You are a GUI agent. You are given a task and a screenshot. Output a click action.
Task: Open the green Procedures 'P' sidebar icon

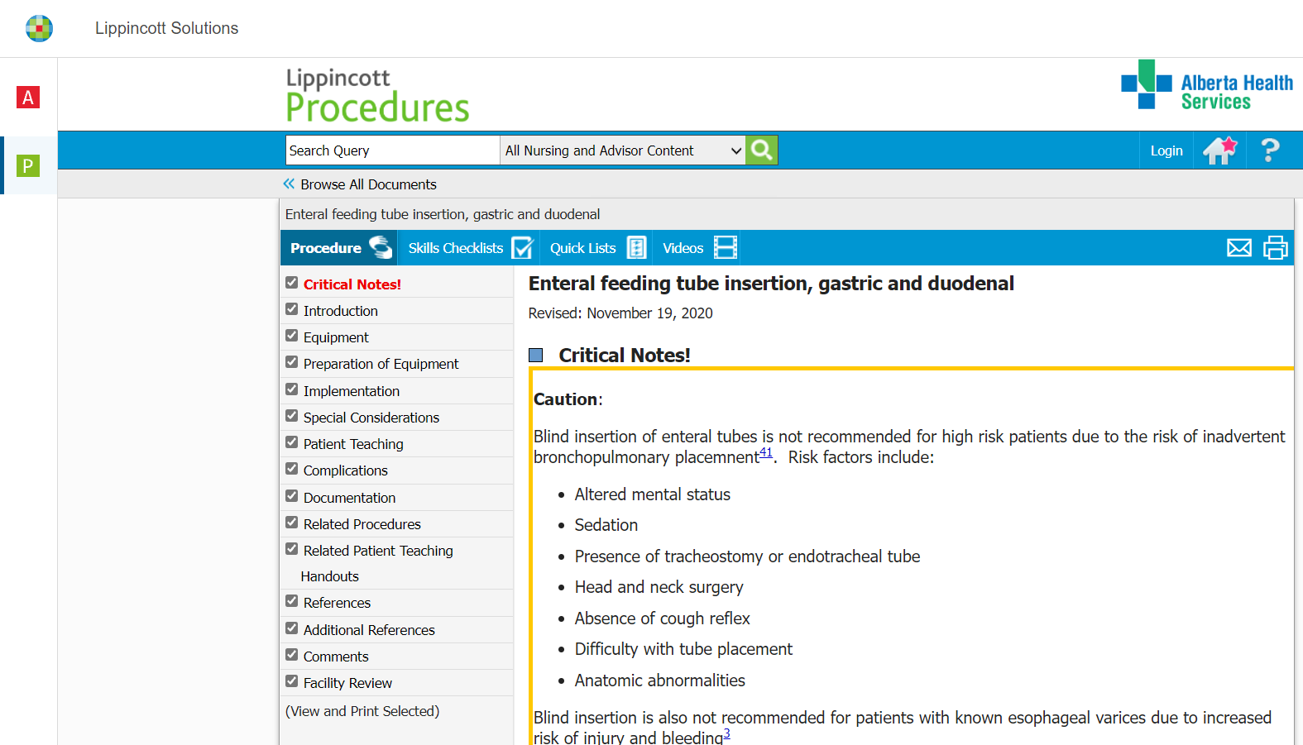coord(28,165)
